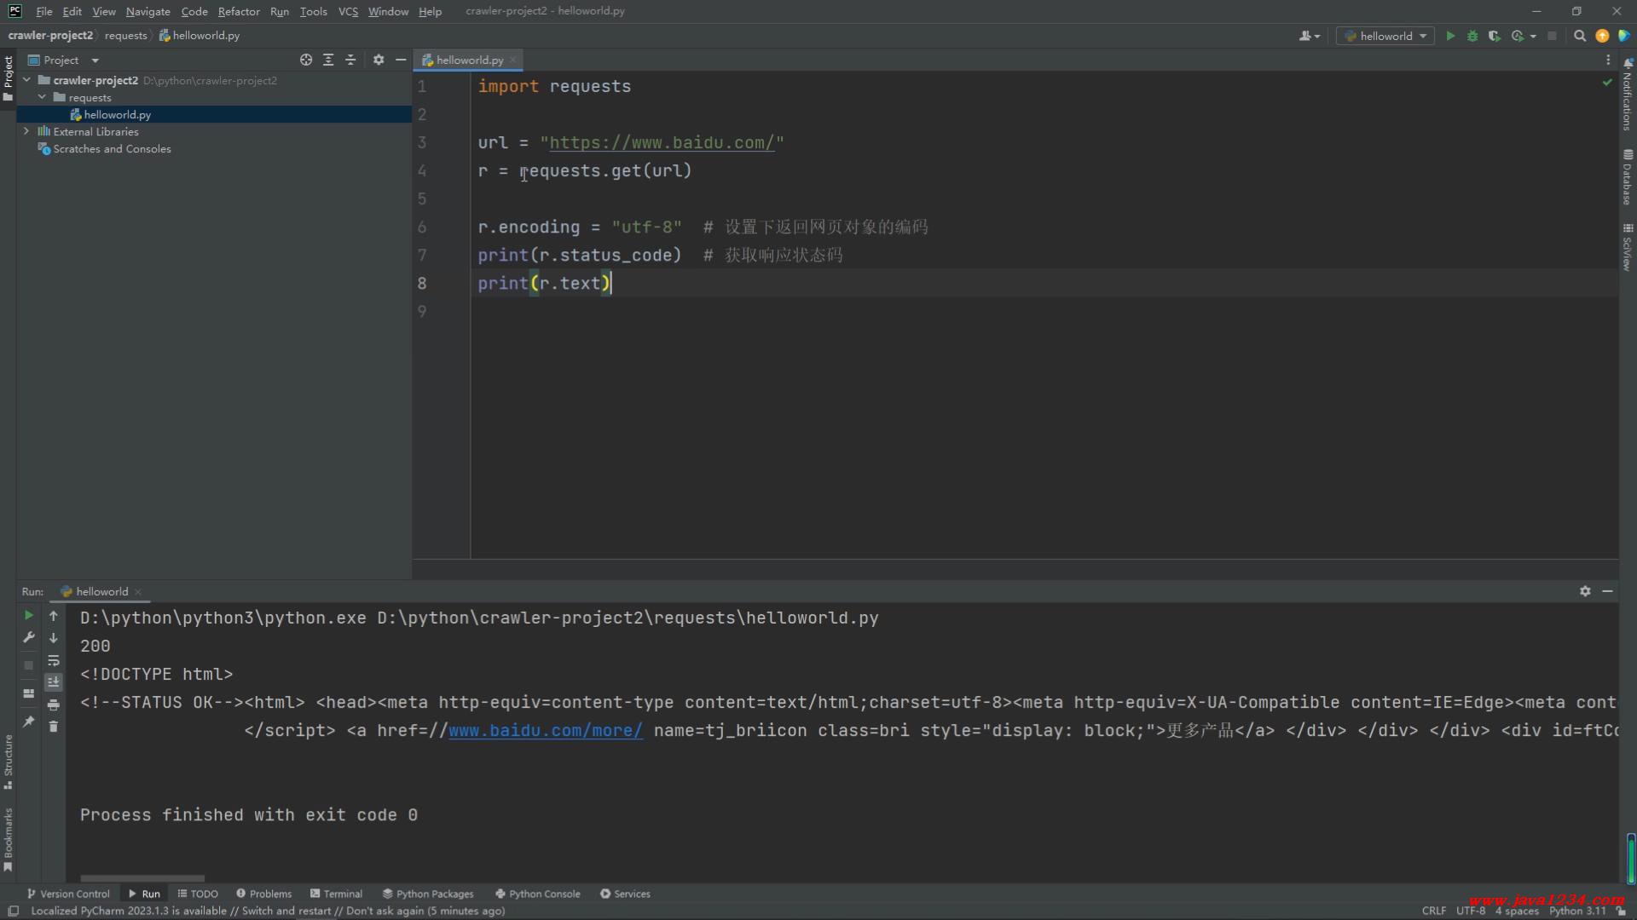1637x920 pixels.
Task: Click the Run console horizontal scrollbar
Action: click(x=142, y=878)
